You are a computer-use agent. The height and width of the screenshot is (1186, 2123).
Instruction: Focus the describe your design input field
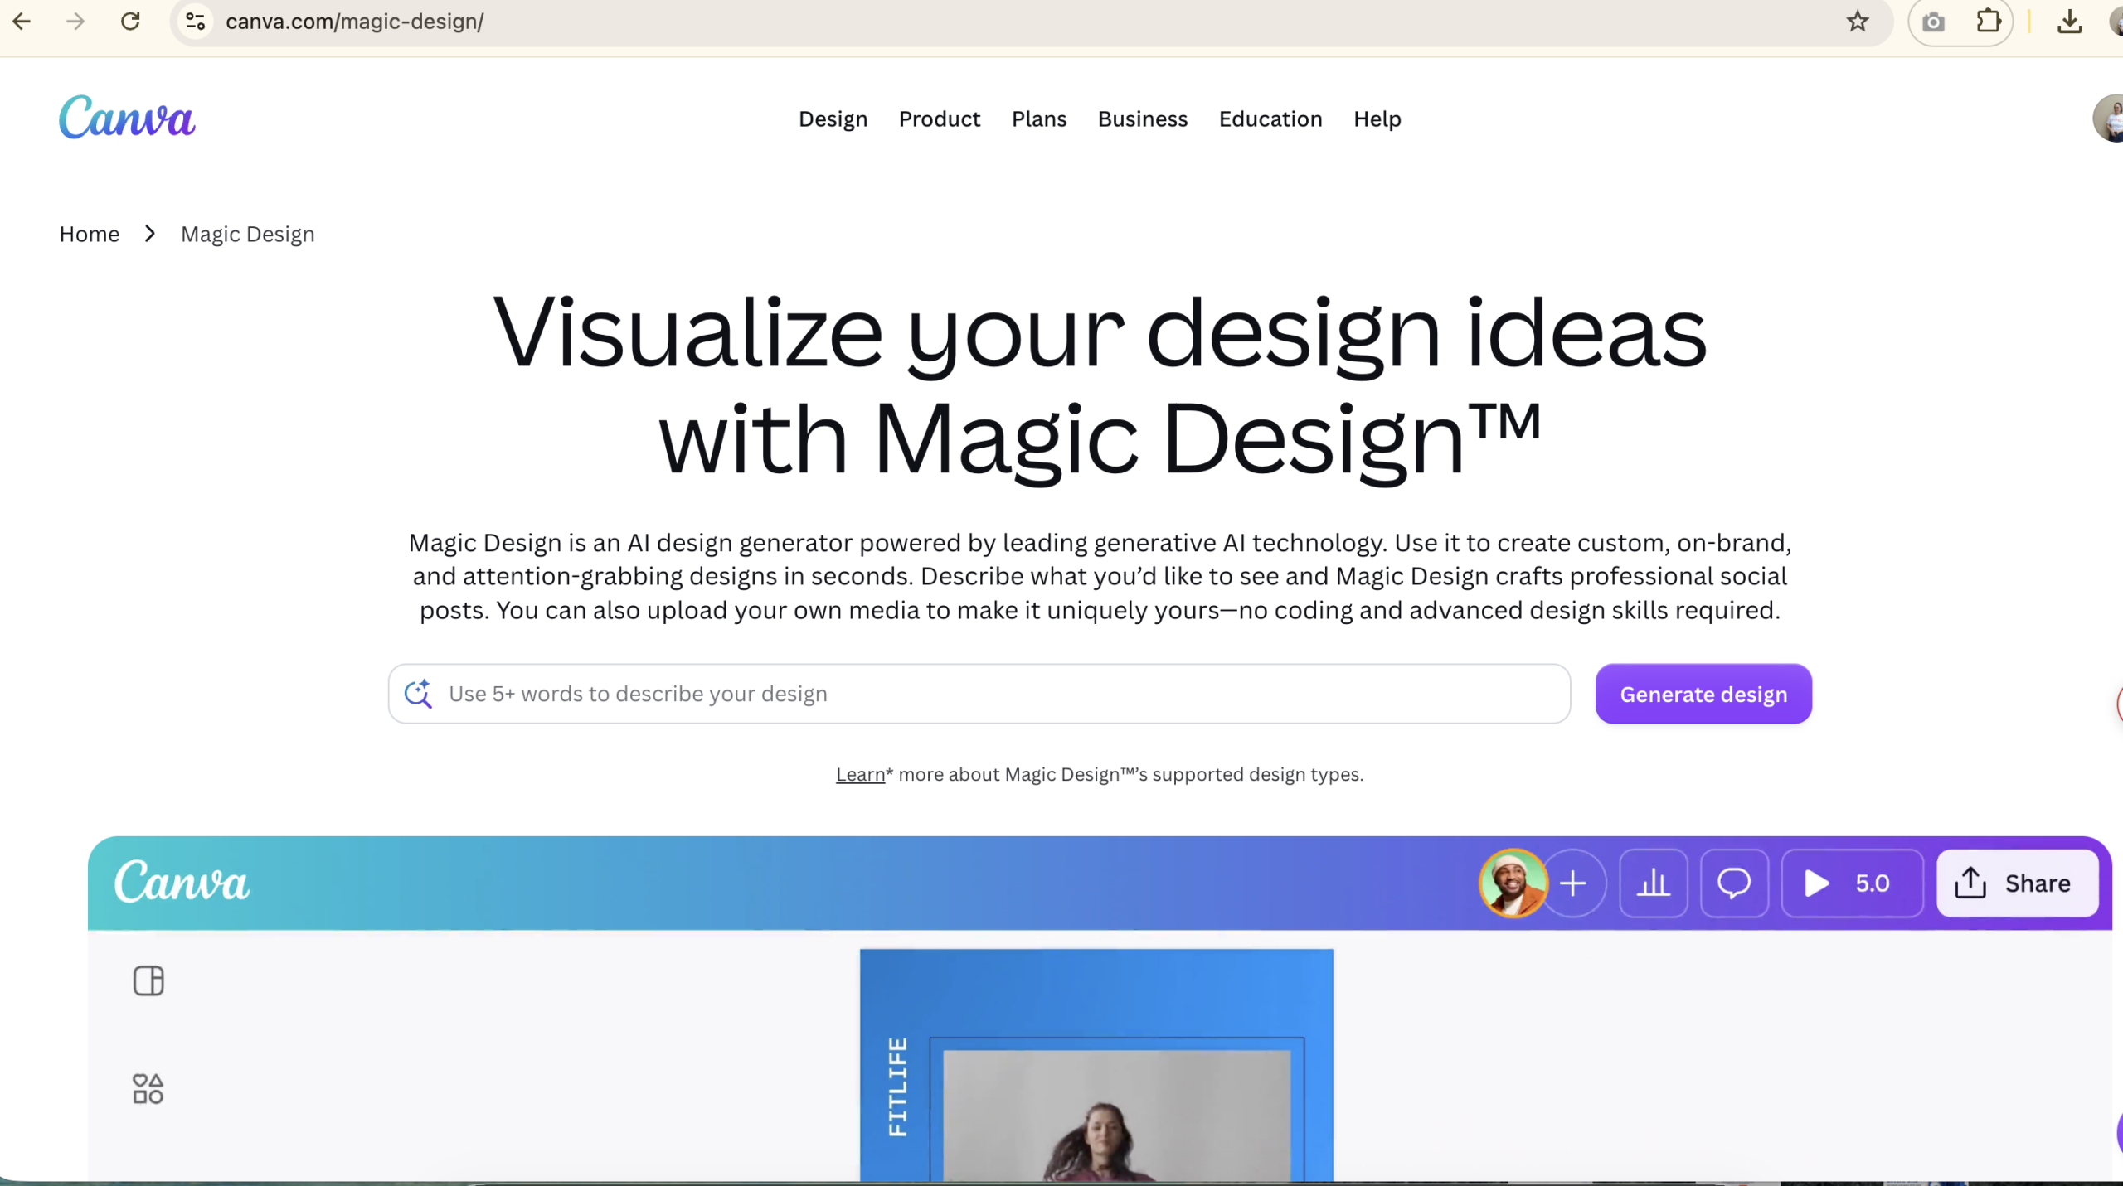click(x=979, y=694)
